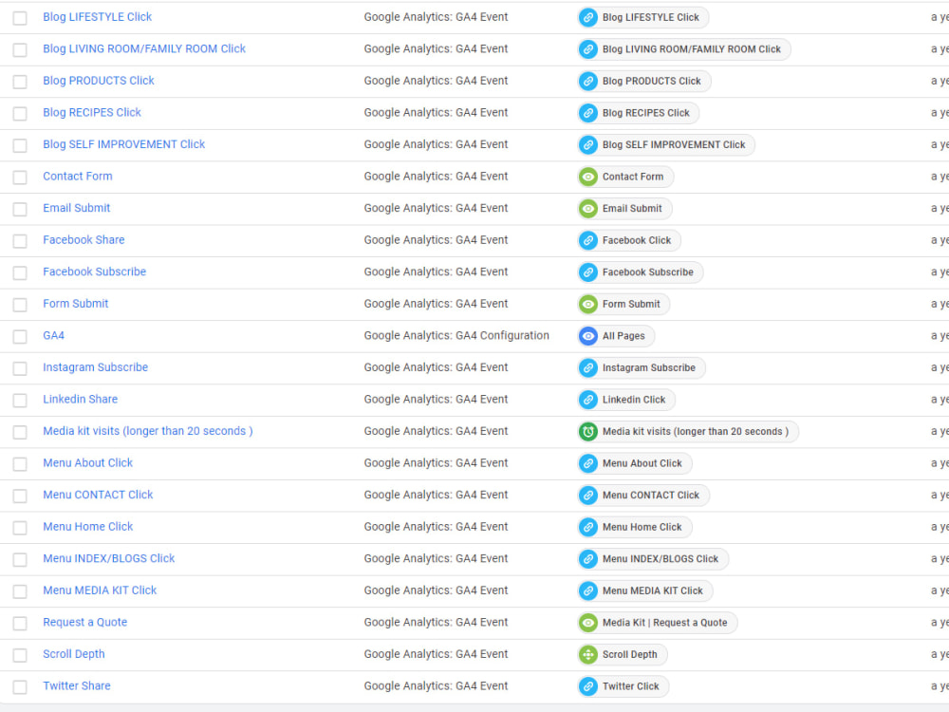
Task: Open the Form Submit tag link
Action: tap(76, 304)
